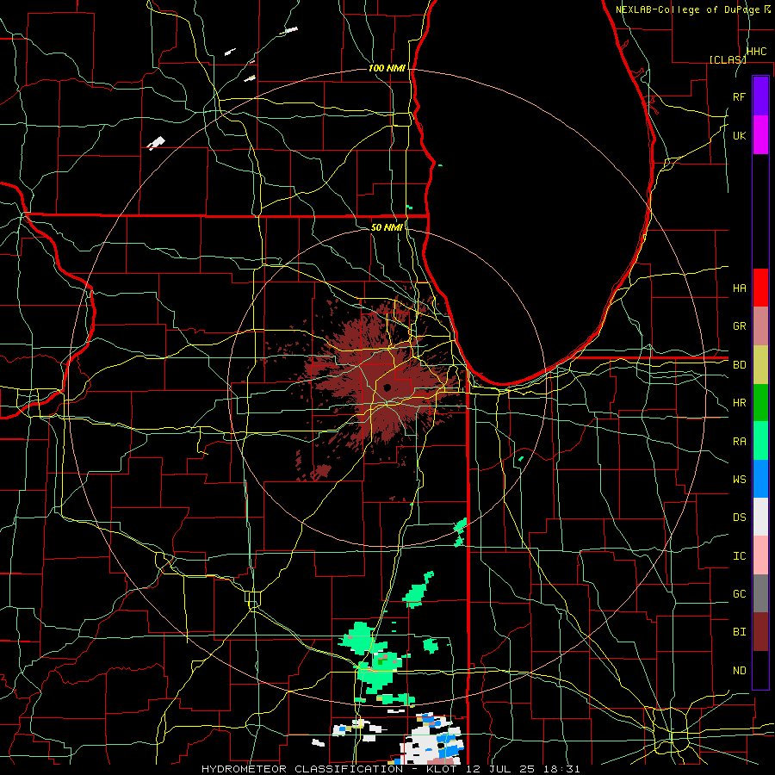This screenshot has width=775, height=775.
Task: Click the BD legend label
Action: [x=739, y=365]
